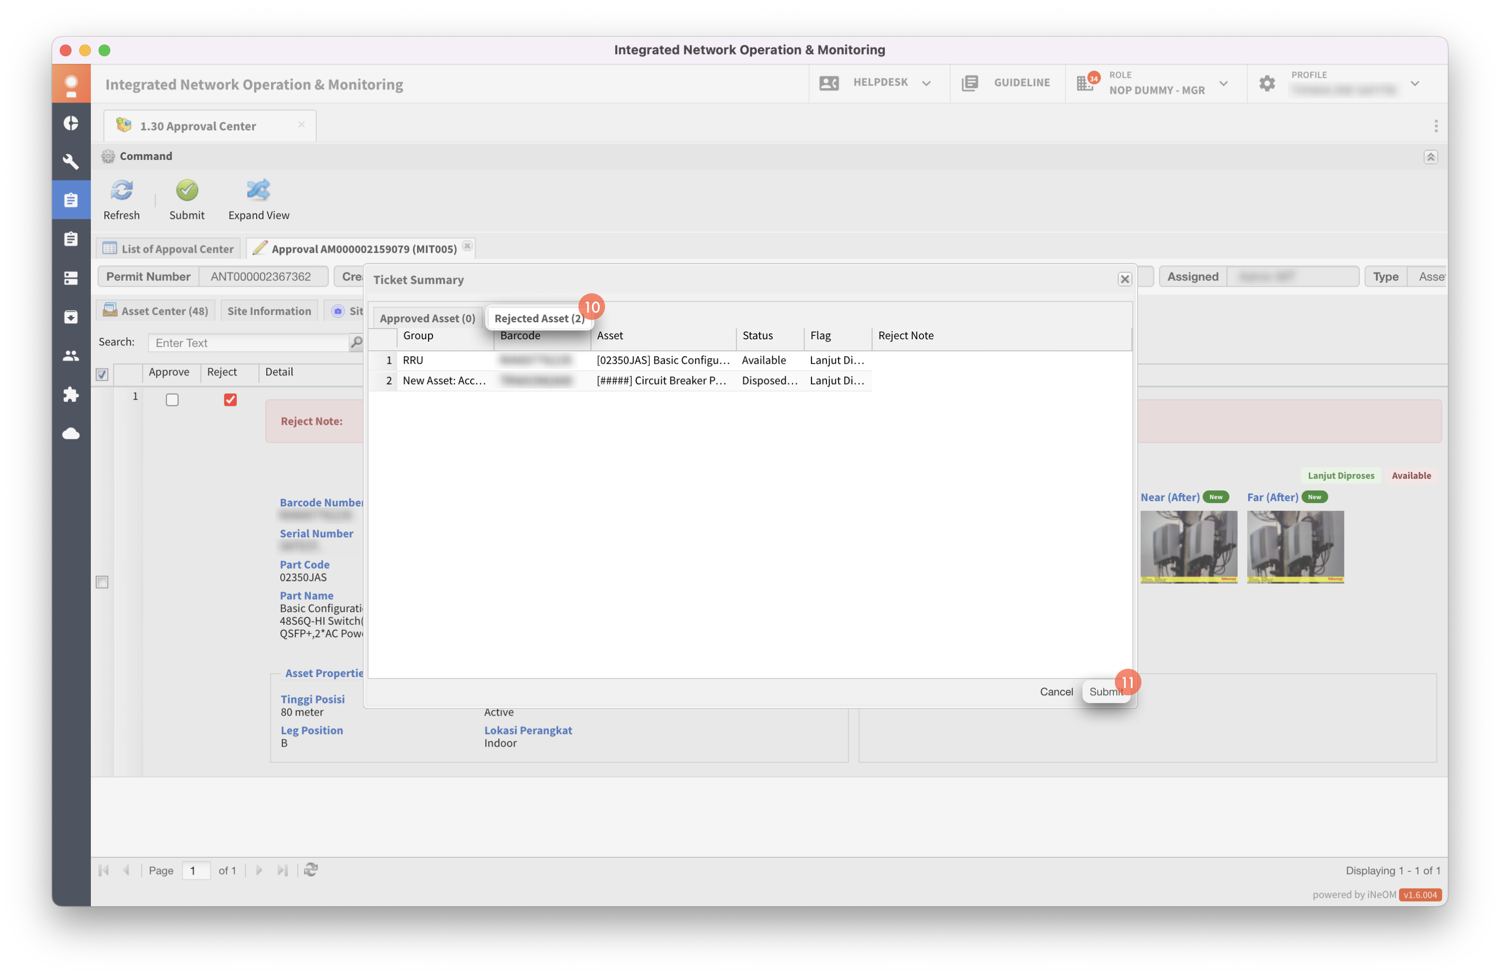Screen dimensions: 1500x978
Task: Click the search magnifier icon
Action: click(x=356, y=342)
